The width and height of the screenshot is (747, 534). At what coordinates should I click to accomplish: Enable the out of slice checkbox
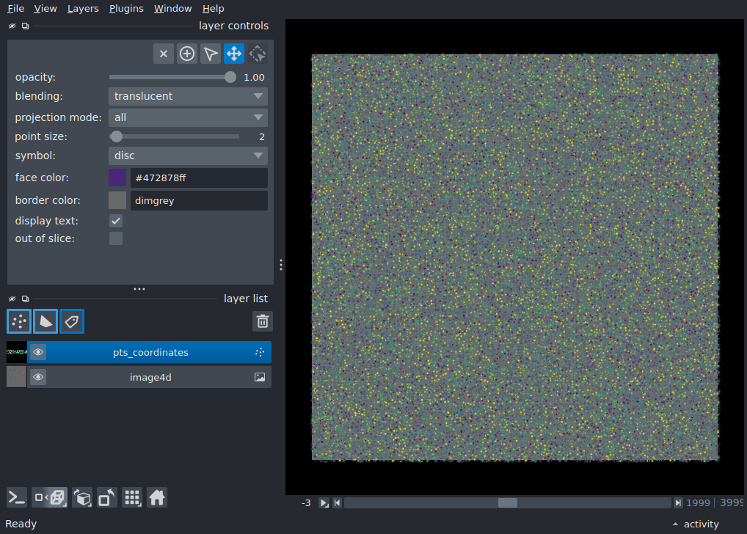(116, 238)
